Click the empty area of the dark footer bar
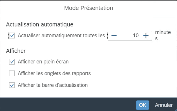 pos(68,104)
